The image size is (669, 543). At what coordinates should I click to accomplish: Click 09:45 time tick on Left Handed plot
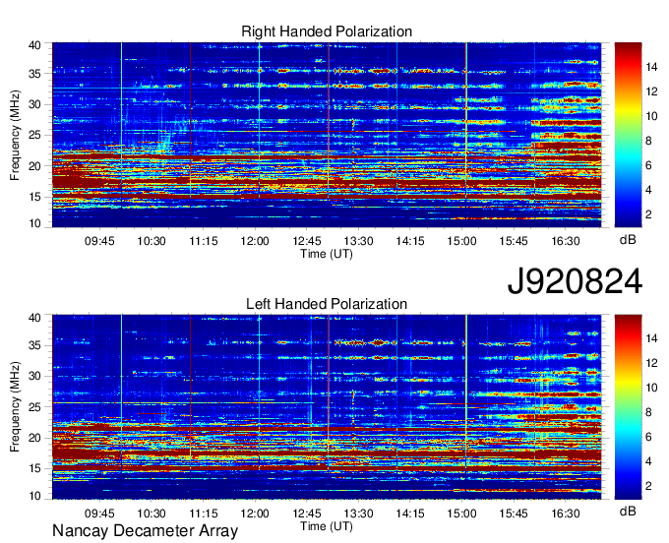click(x=99, y=513)
